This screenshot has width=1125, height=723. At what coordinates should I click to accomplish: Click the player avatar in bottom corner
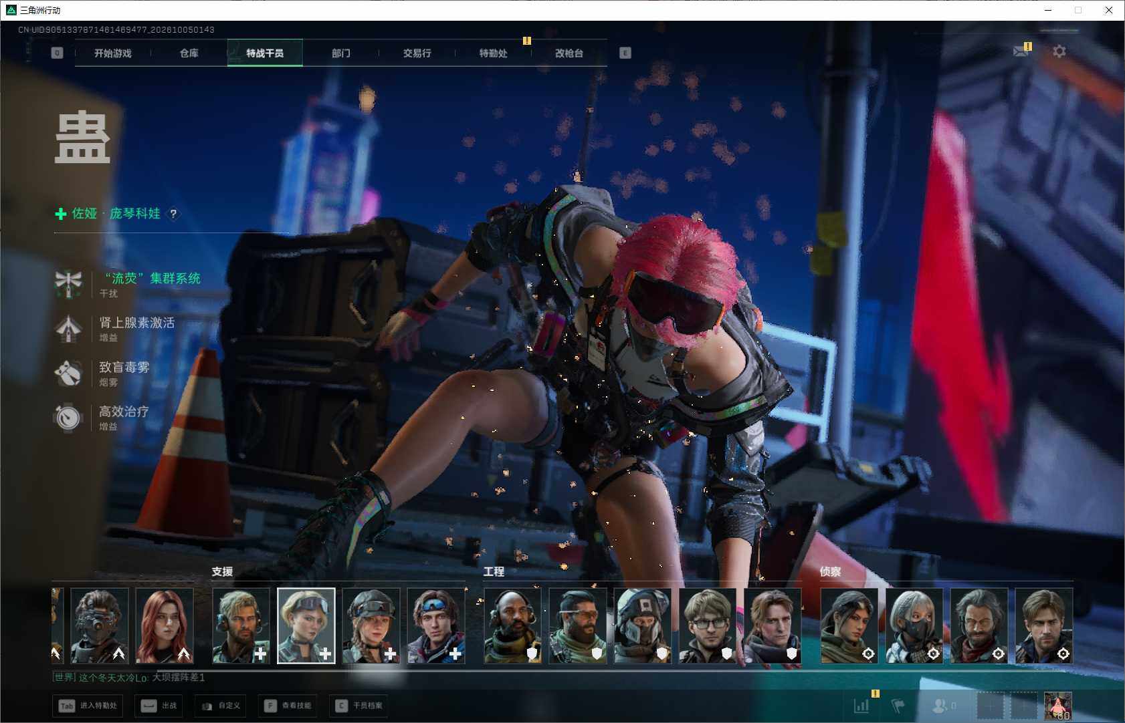(x=1058, y=706)
